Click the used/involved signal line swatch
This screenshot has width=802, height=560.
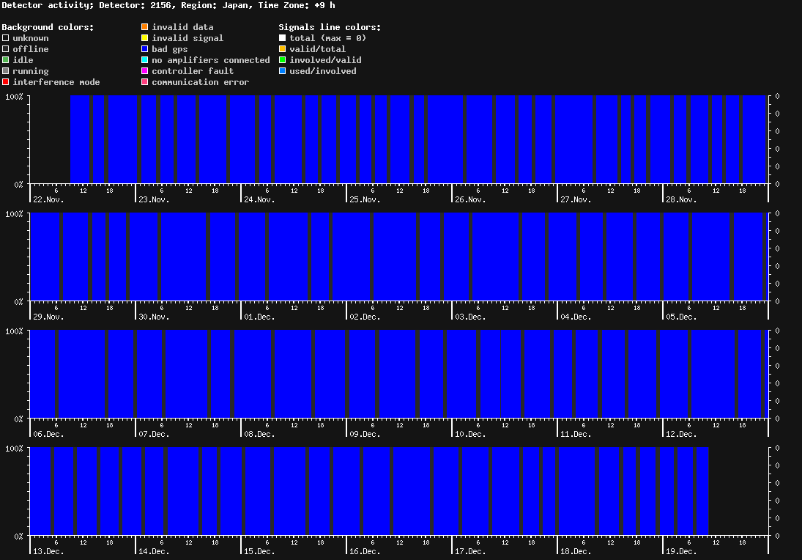coord(283,71)
